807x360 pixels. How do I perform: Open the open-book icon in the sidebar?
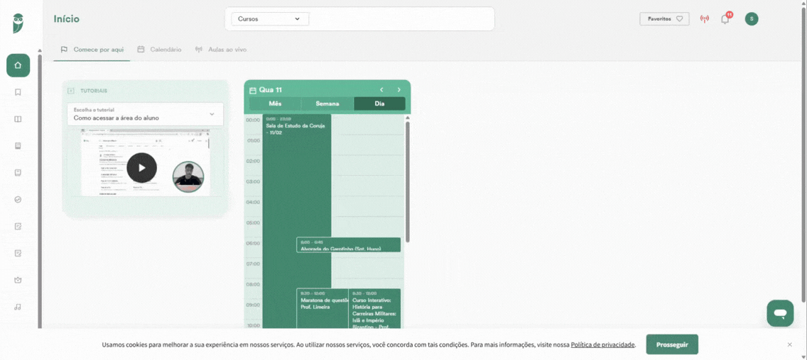coord(18,119)
